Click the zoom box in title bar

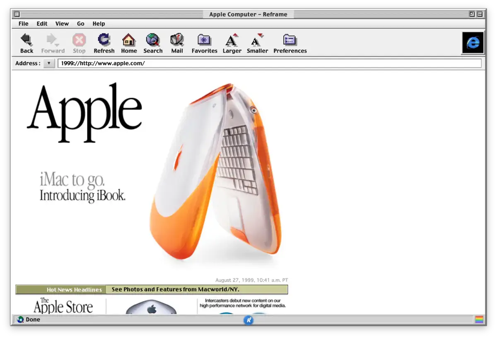(472, 14)
